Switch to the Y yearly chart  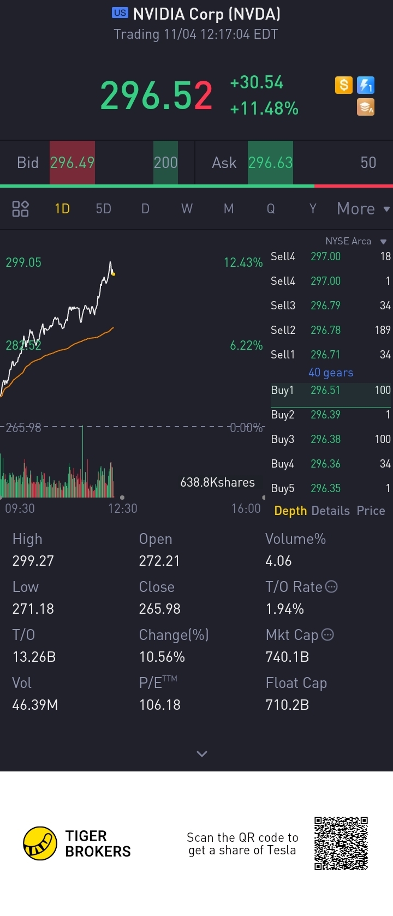click(x=313, y=208)
